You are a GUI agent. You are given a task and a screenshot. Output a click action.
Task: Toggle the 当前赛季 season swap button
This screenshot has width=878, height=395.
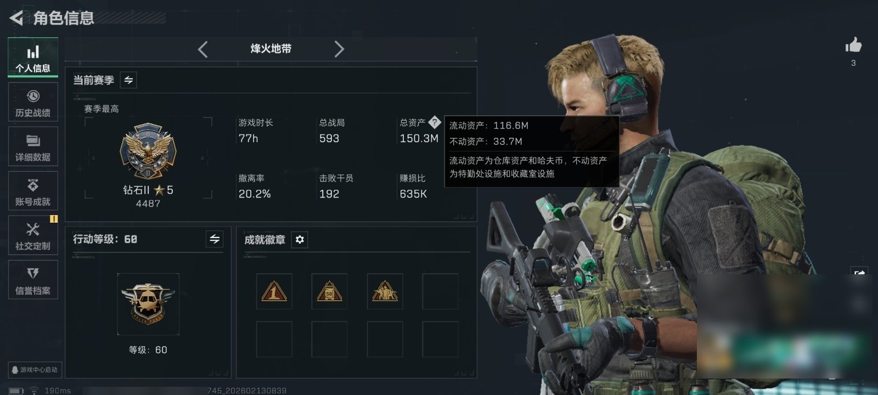pyautogui.click(x=128, y=80)
